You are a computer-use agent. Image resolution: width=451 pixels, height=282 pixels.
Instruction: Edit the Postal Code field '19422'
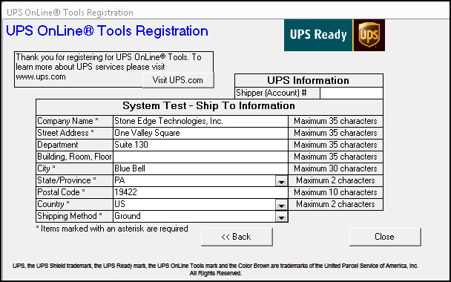point(200,192)
